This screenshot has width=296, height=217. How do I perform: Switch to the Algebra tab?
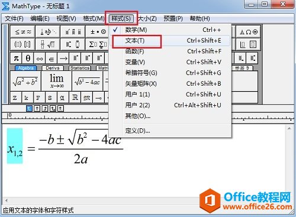click(26, 68)
